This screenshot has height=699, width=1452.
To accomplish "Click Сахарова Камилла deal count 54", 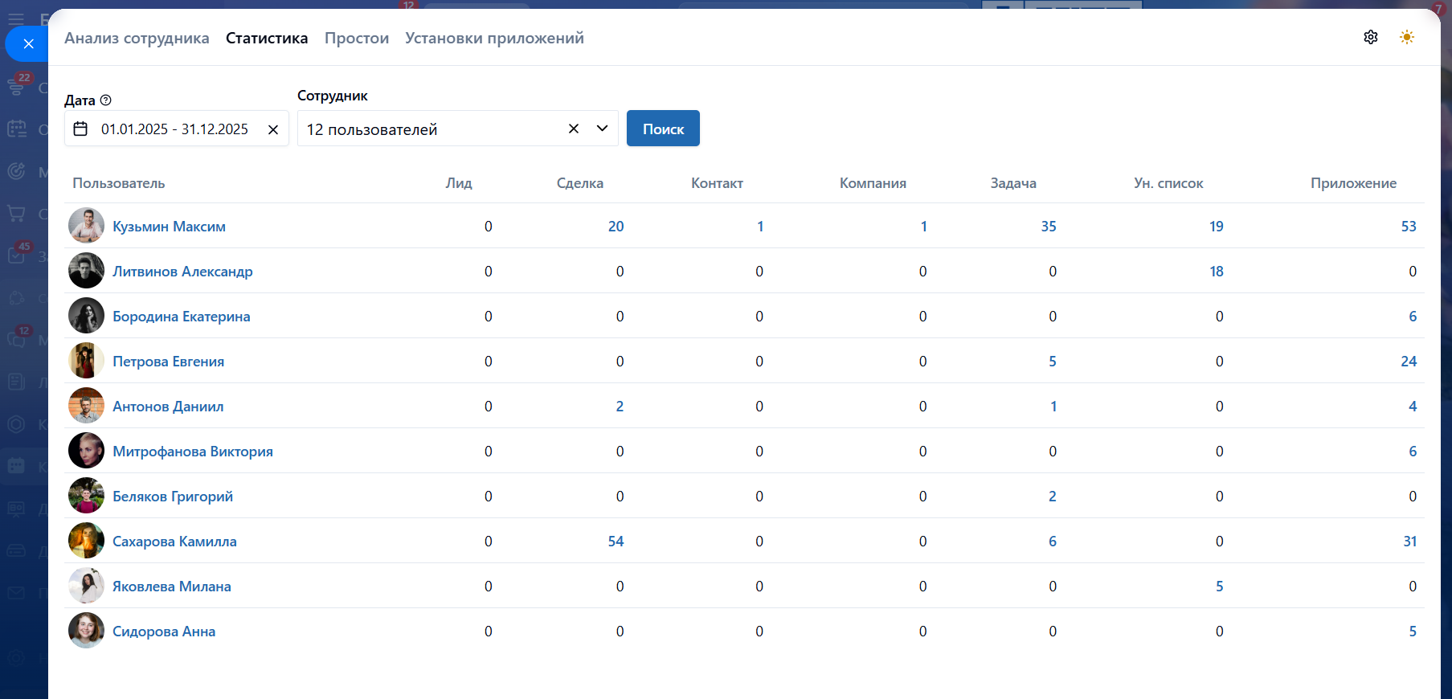I will [x=616, y=542].
